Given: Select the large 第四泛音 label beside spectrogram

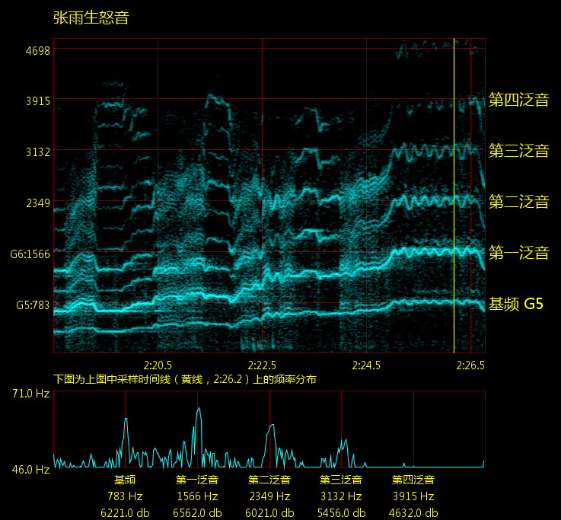Looking at the screenshot, I should [x=518, y=100].
